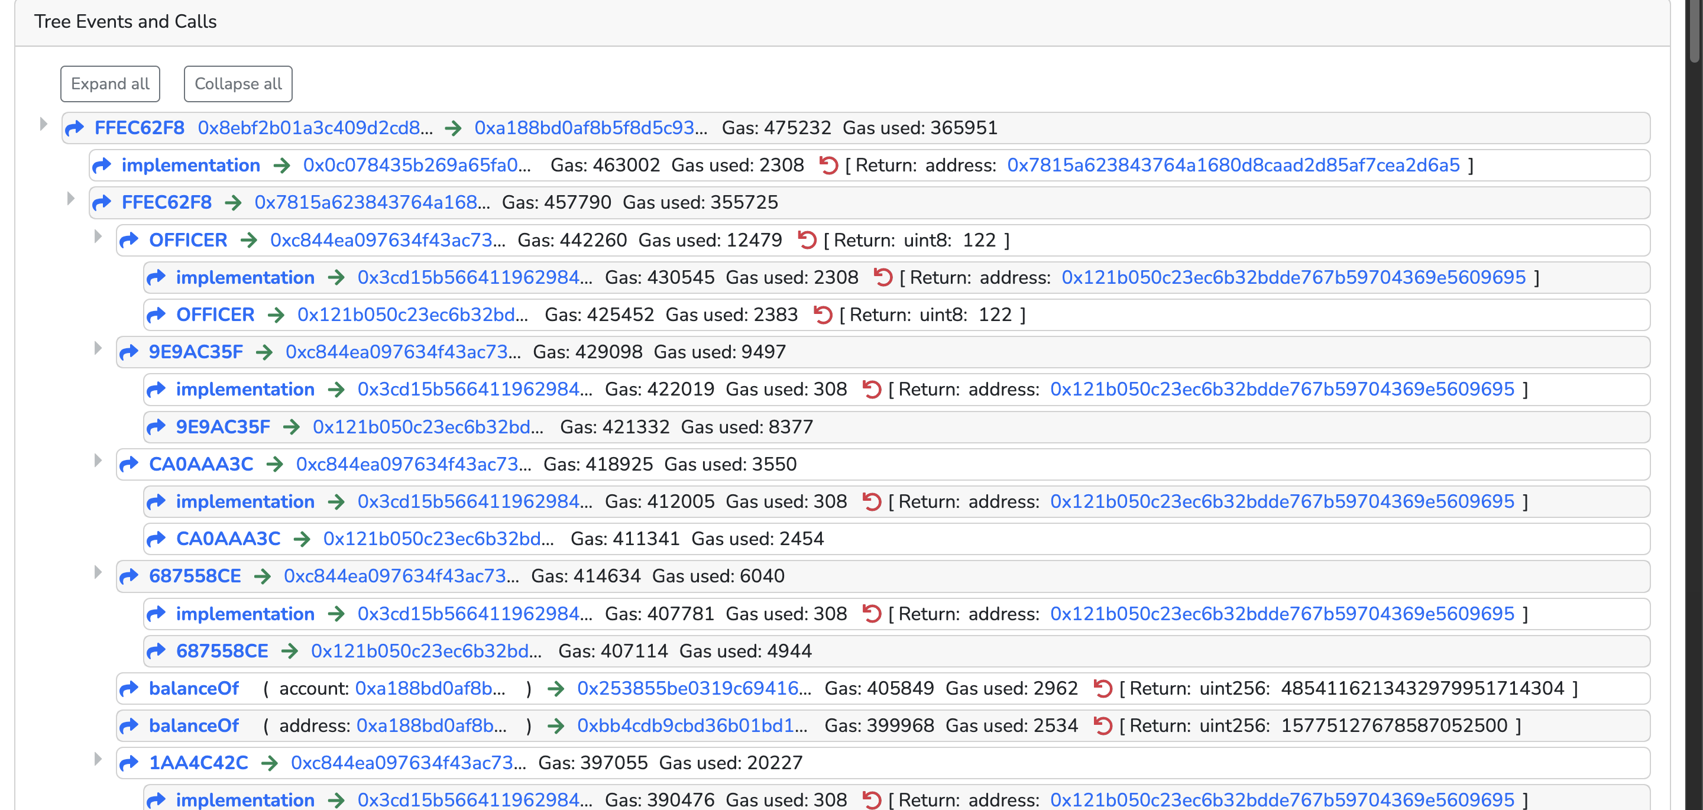Image resolution: width=1703 pixels, height=810 pixels.
Task: Click the vertical scrollbar thumb
Action: (1694, 31)
